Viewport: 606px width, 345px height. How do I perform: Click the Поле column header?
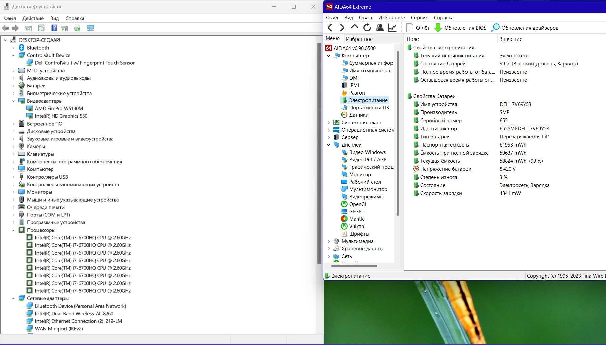point(451,39)
